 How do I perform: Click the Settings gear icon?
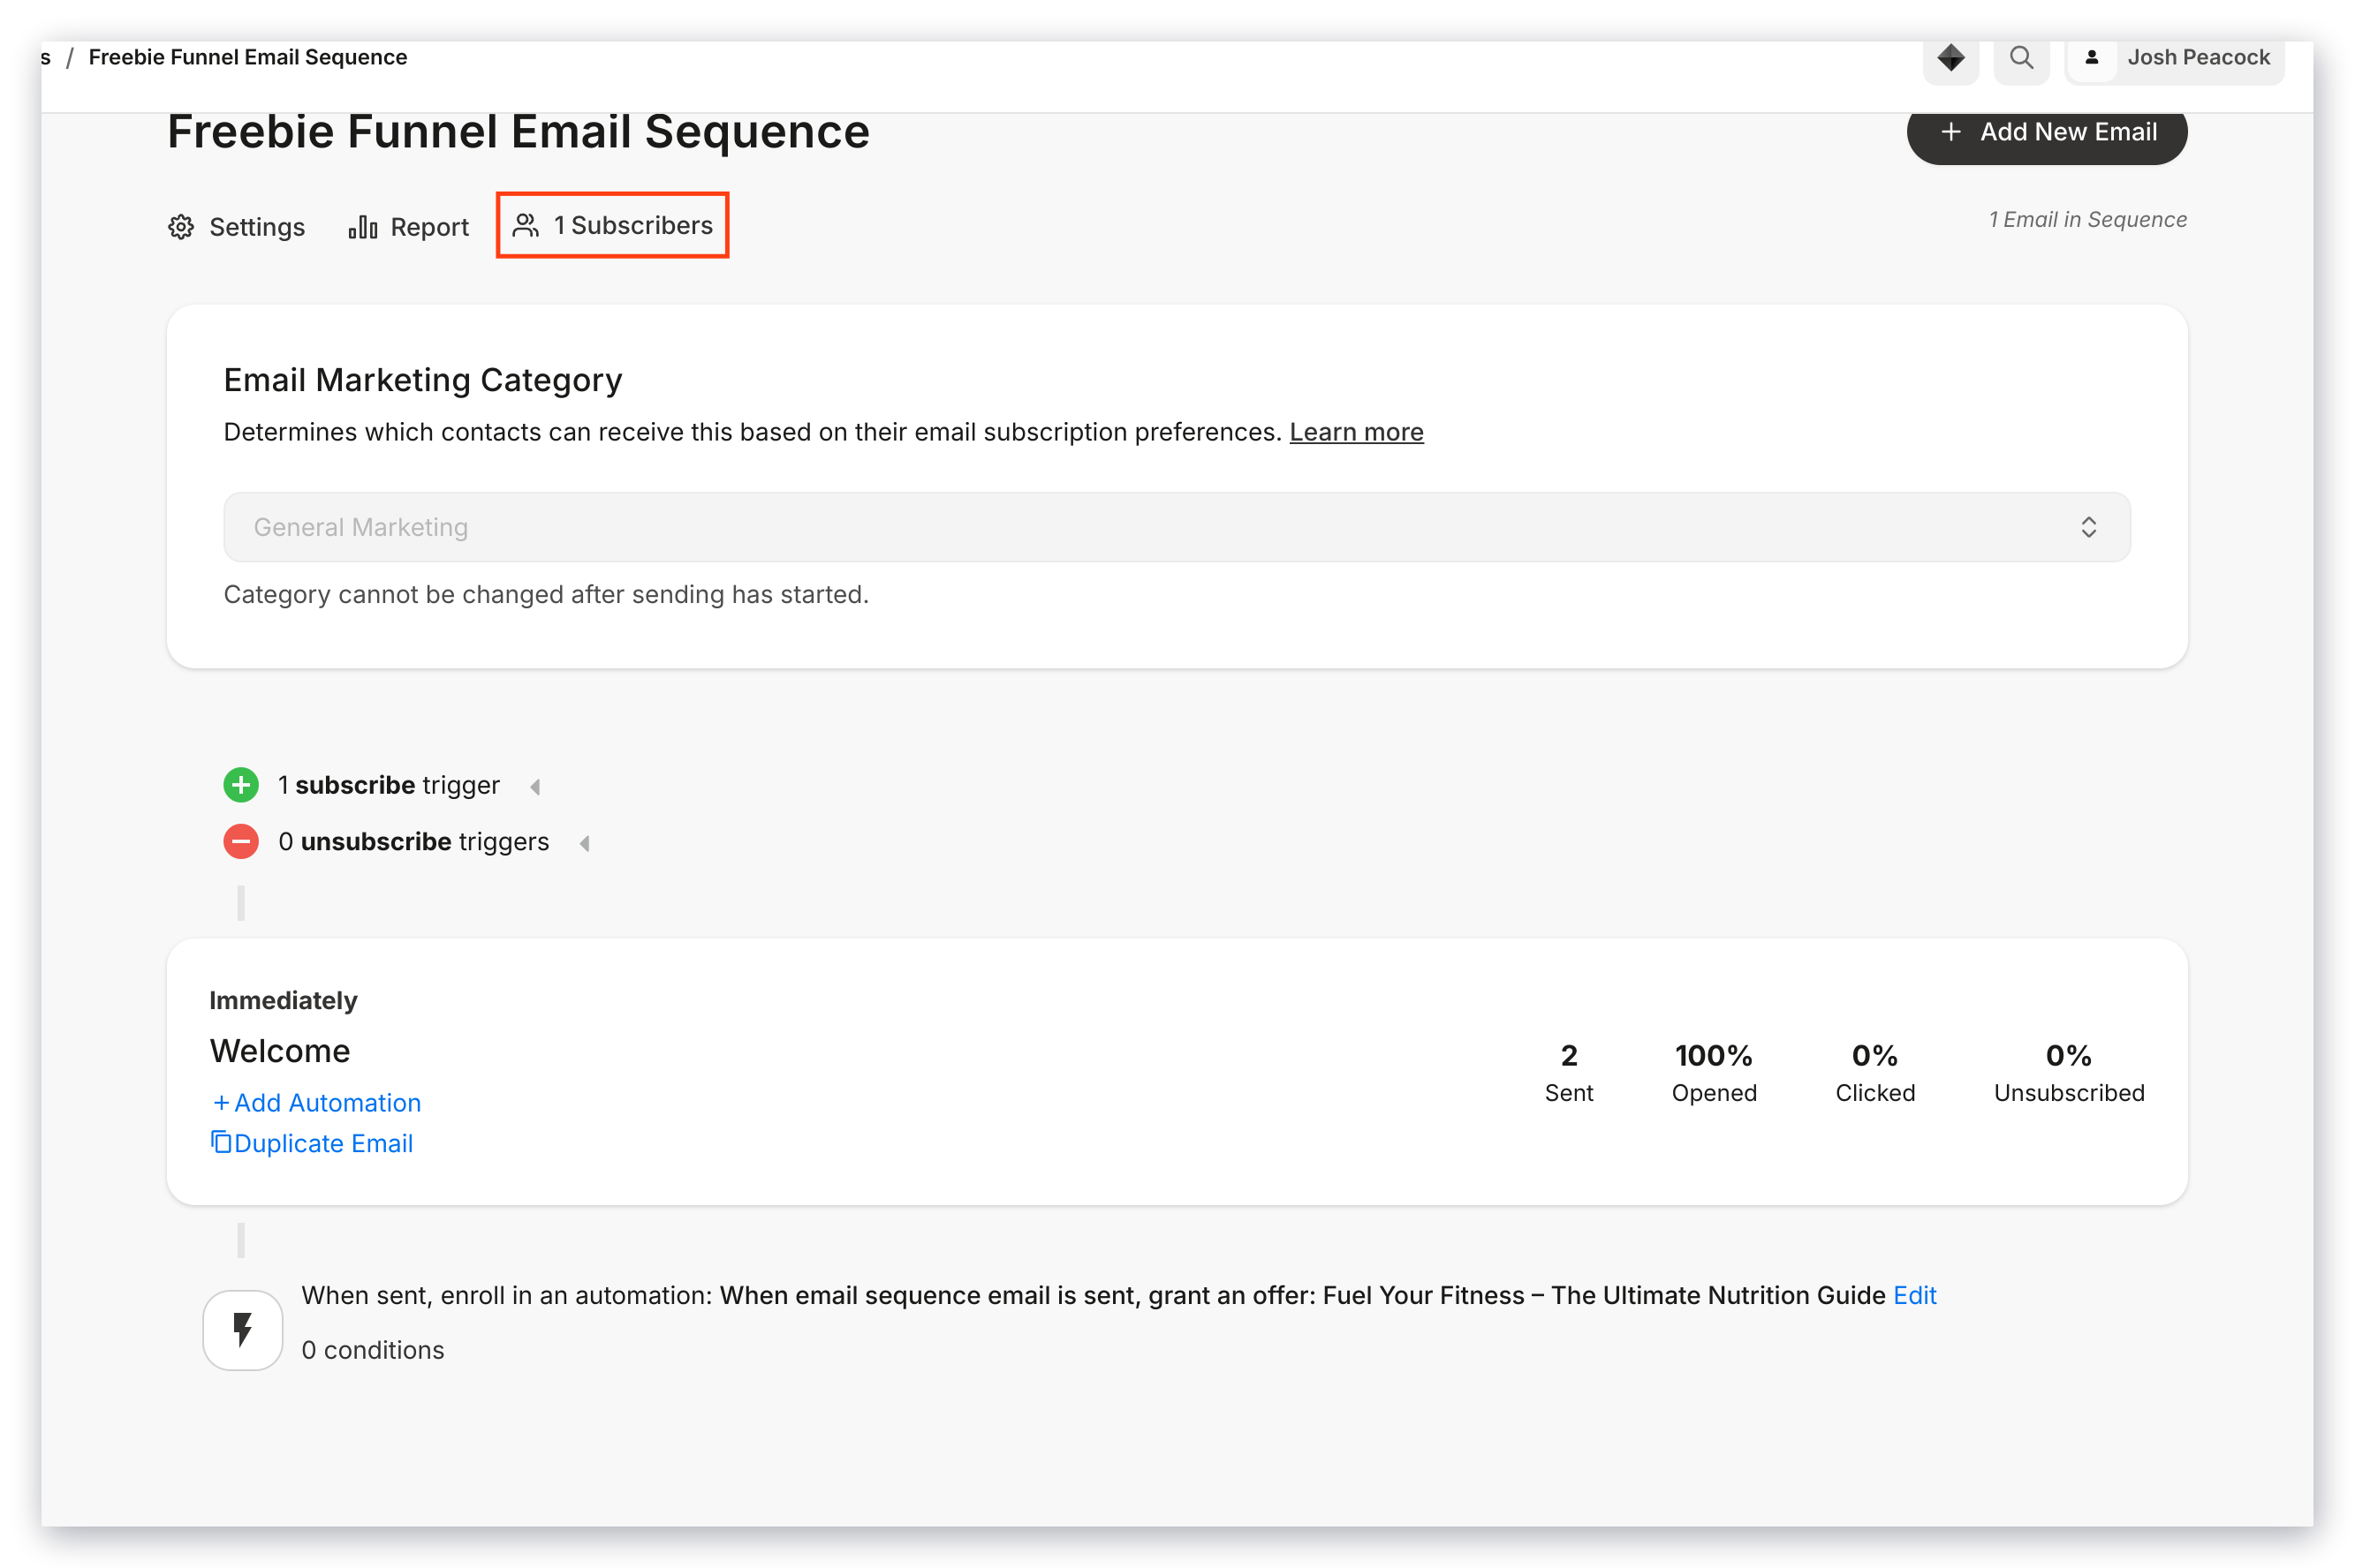point(181,227)
